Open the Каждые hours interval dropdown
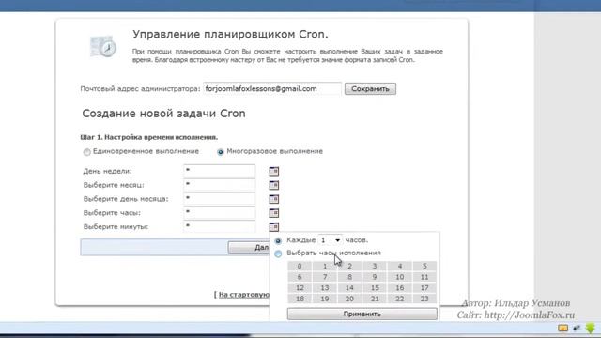Screen dimensions: 601x338 [330, 240]
